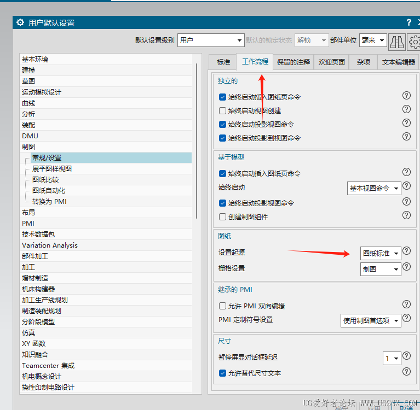Click help icon for 允许替代尺寸文本
The image size is (420, 410).
point(406,372)
